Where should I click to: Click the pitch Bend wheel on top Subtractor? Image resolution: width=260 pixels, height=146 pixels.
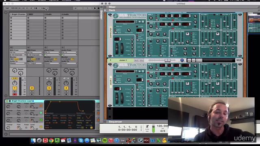coord(117,49)
